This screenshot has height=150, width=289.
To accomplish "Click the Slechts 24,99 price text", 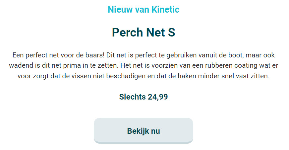I will click(x=144, y=97).
